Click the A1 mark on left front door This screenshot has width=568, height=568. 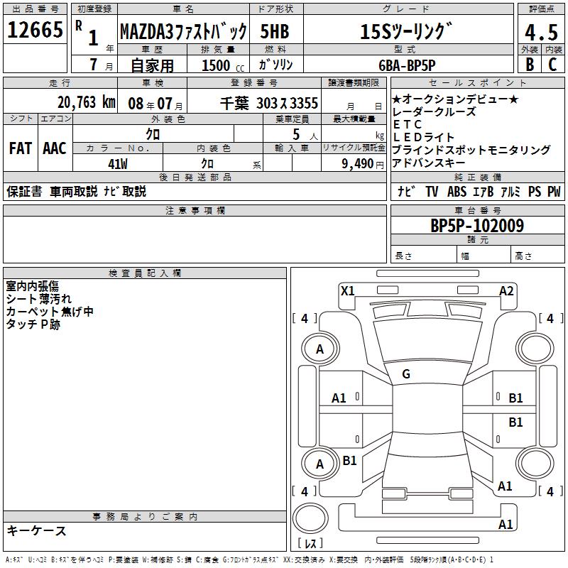pos(339,398)
